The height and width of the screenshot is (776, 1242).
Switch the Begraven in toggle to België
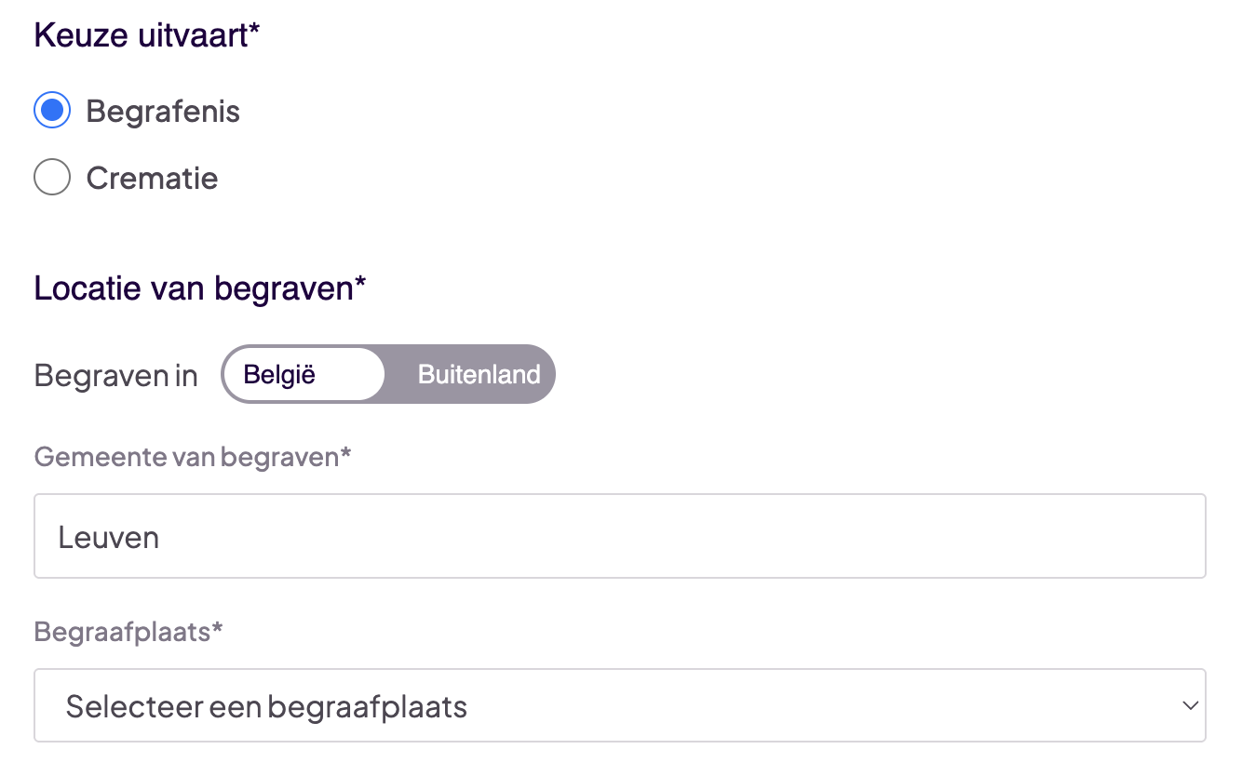tap(303, 374)
